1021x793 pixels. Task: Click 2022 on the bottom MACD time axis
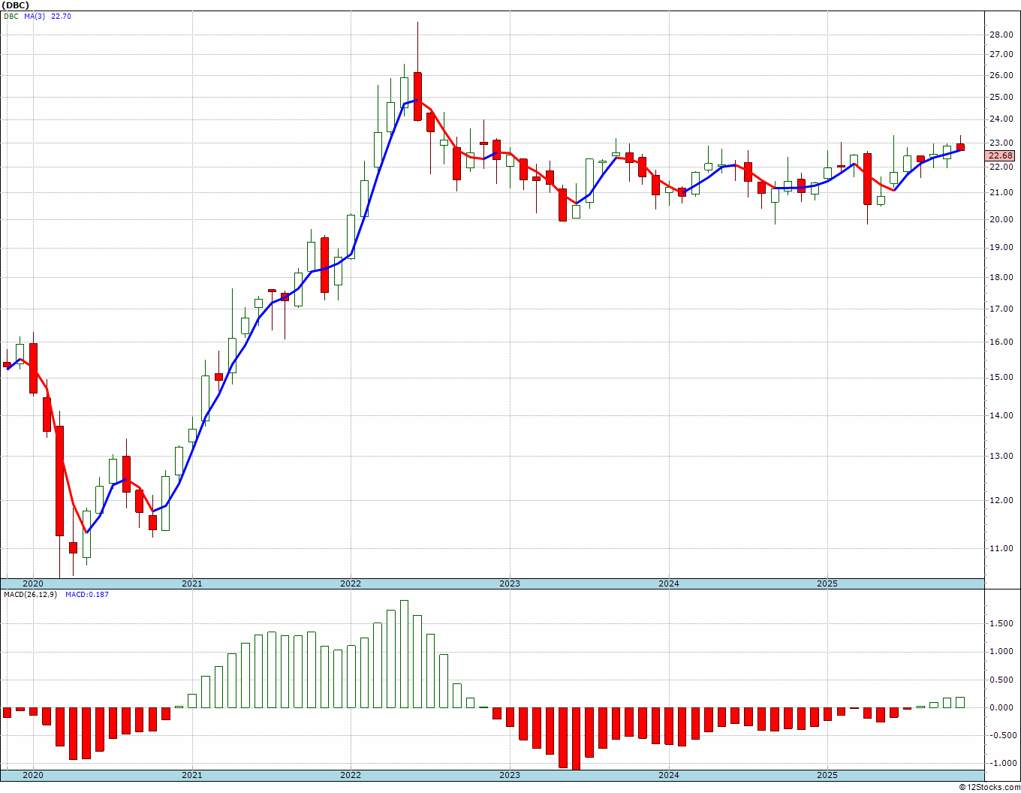351,775
